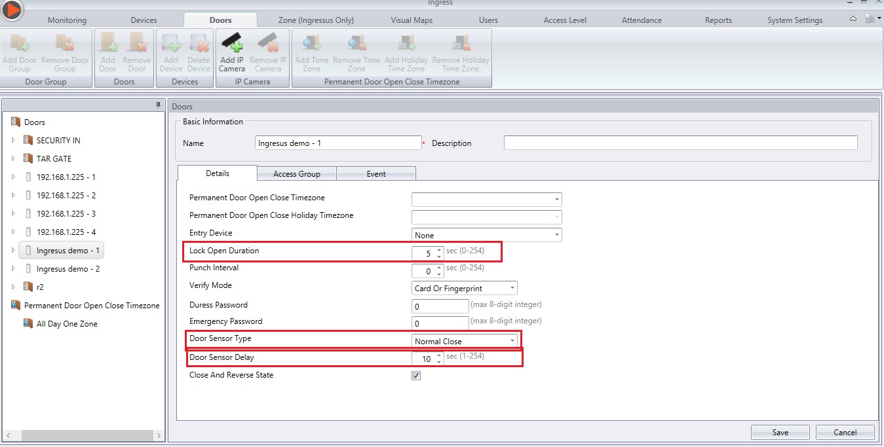Open the Monitoring ribbon tab
This screenshot has height=447, width=884.
click(67, 20)
